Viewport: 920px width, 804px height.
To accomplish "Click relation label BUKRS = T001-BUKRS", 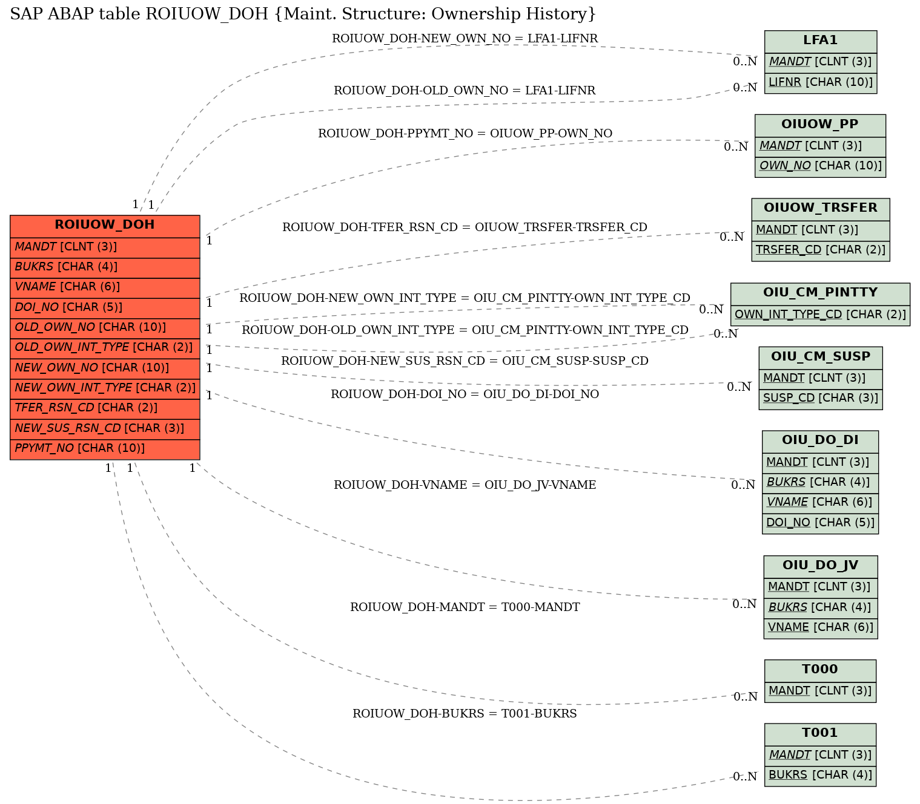I will point(465,714).
